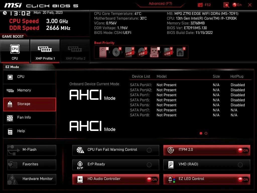The width and height of the screenshot is (257, 193).
Task: Select the USB key boot device icon
Action: coord(155,52)
